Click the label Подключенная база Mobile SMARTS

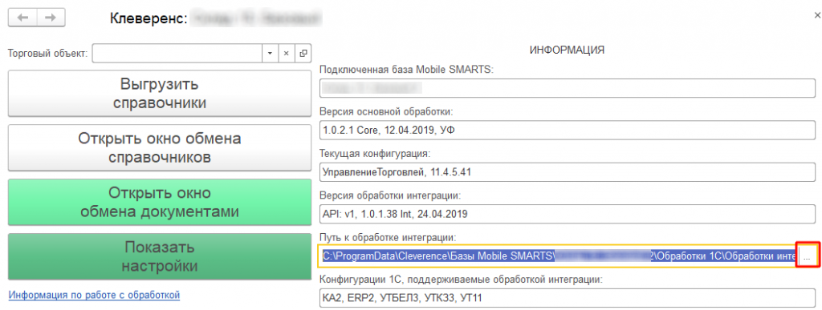point(406,70)
